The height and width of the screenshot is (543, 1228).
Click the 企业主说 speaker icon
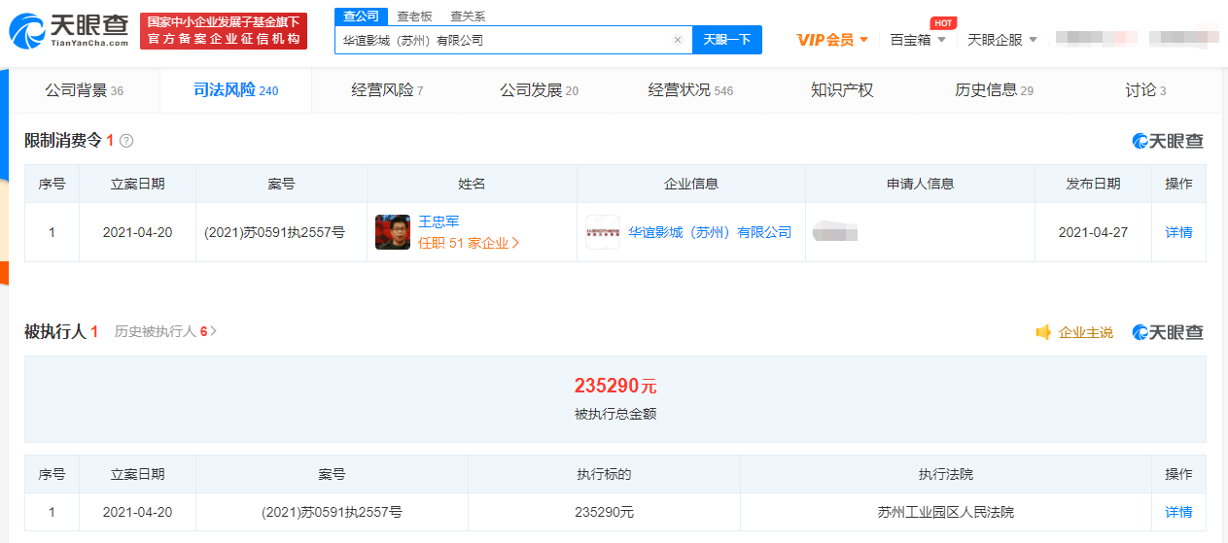[1043, 332]
